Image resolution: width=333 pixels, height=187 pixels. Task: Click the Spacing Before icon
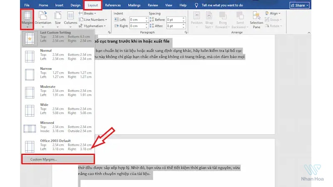pyautogui.click(x=152, y=20)
